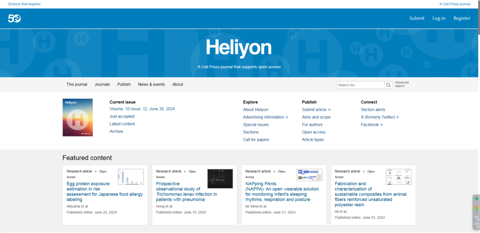Open Just accepted articles
This screenshot has height=233, width=480.
click(122, 116)
